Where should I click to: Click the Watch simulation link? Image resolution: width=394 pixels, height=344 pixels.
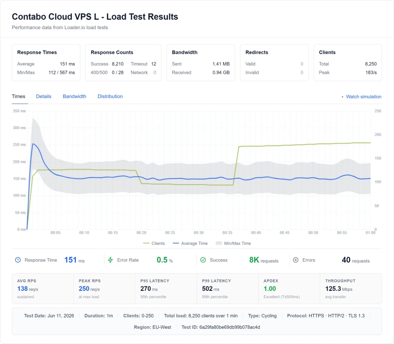coord(363,96)
